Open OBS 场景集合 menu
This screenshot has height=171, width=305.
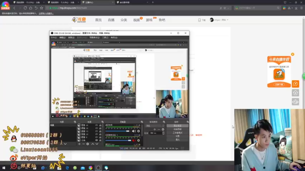(x=95, y=37)
